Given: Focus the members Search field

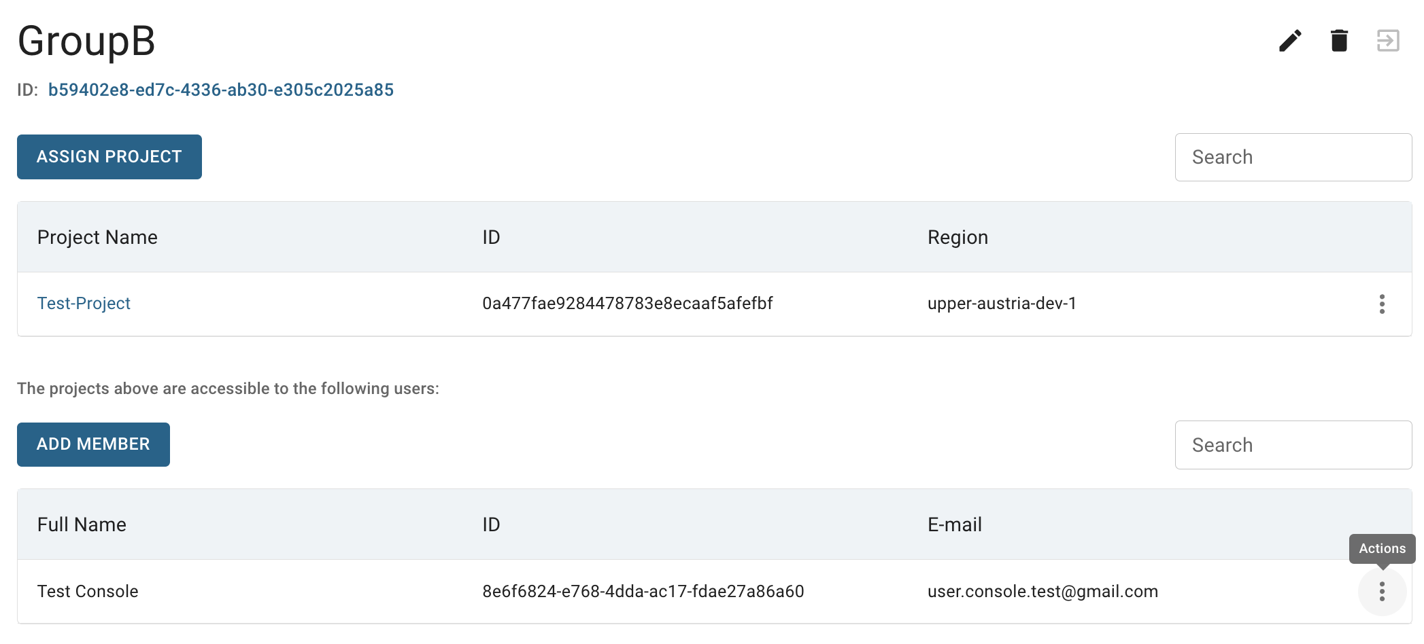Looking at the screenshot, I should [1293, 445].
